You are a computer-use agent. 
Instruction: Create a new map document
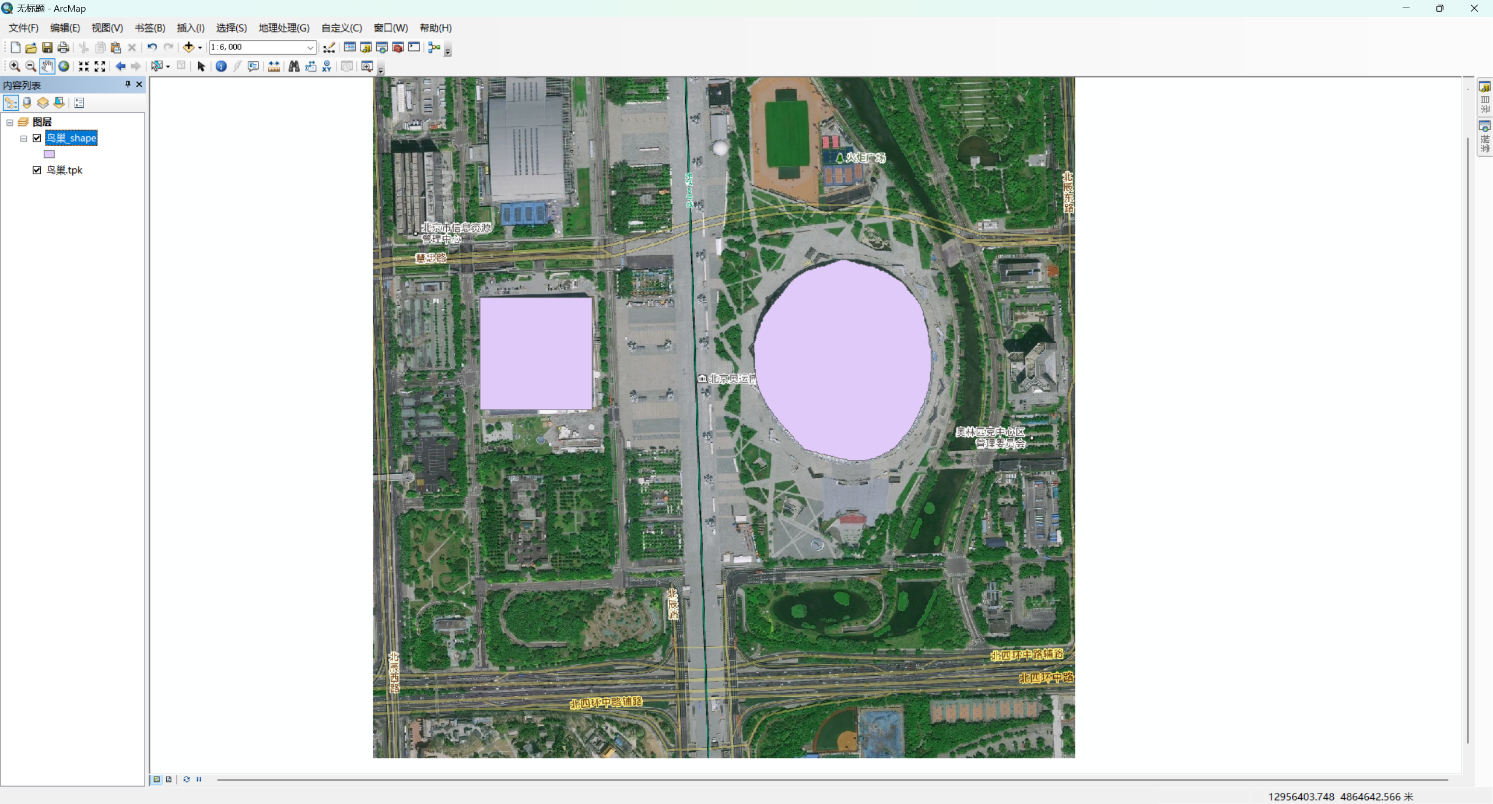click(15, 47)
